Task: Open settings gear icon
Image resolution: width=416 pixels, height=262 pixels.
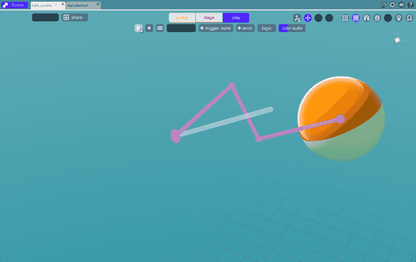Action: pos(392,5)
